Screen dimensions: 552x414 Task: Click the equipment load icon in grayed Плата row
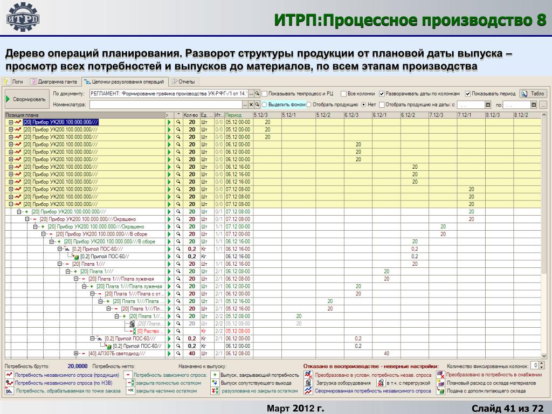133,323
